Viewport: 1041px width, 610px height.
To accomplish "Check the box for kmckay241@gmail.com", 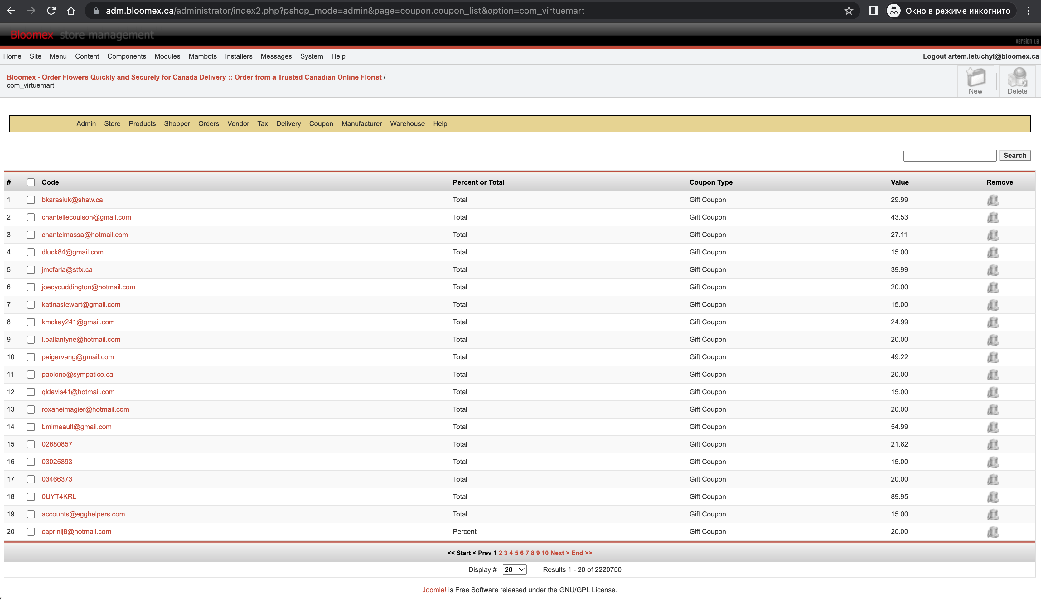I will (x=31, y=322).
